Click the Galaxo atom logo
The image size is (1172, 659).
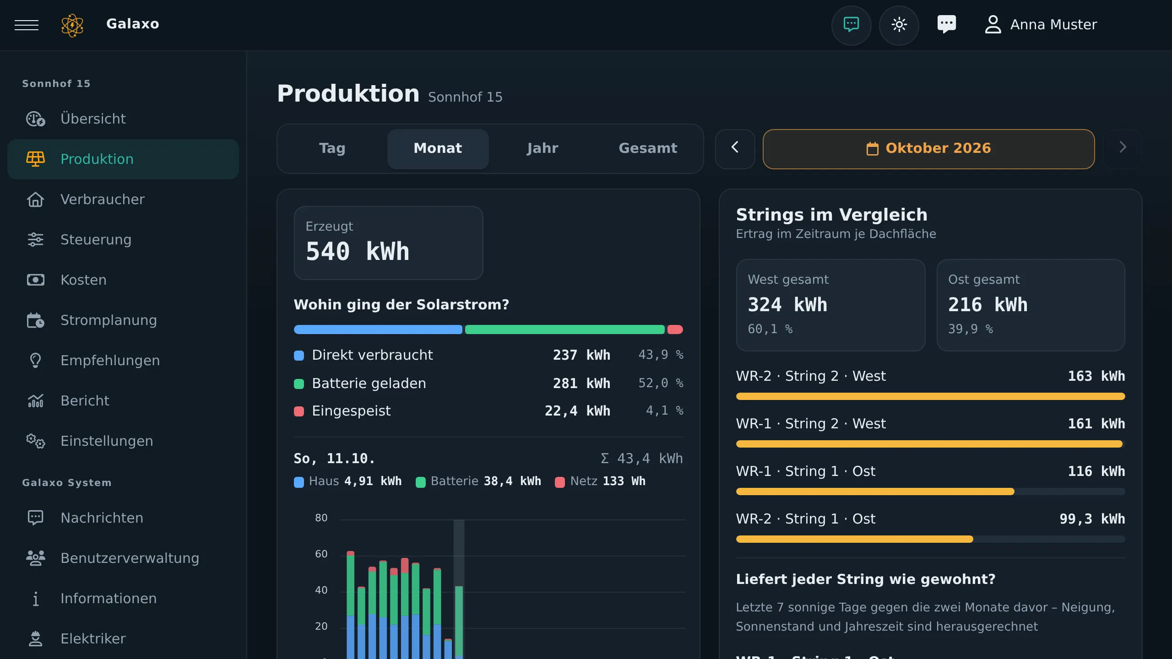point(72,25)
